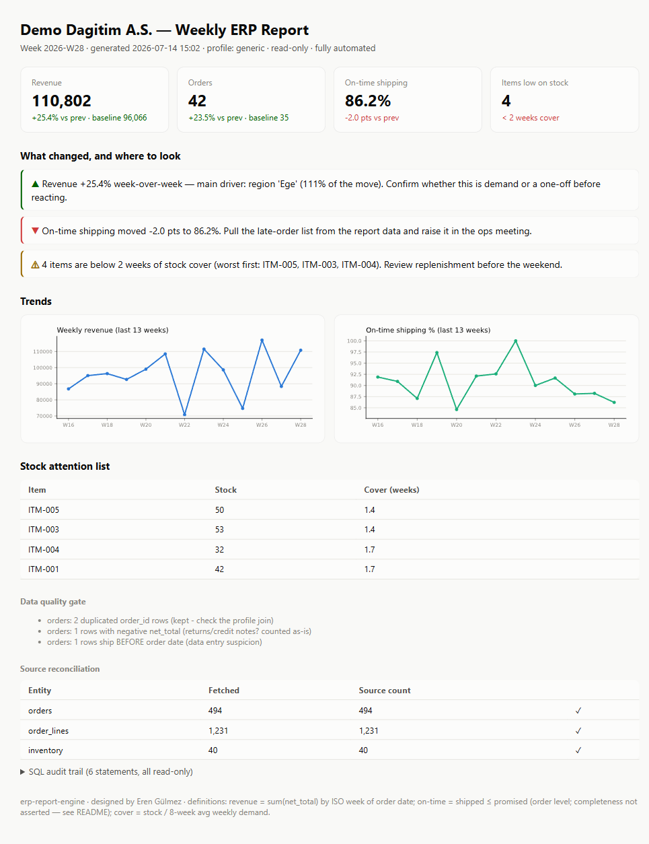
Task: Click the 'Data quality gate' heading
Action: pyautogui.click(x=52, y=602)
